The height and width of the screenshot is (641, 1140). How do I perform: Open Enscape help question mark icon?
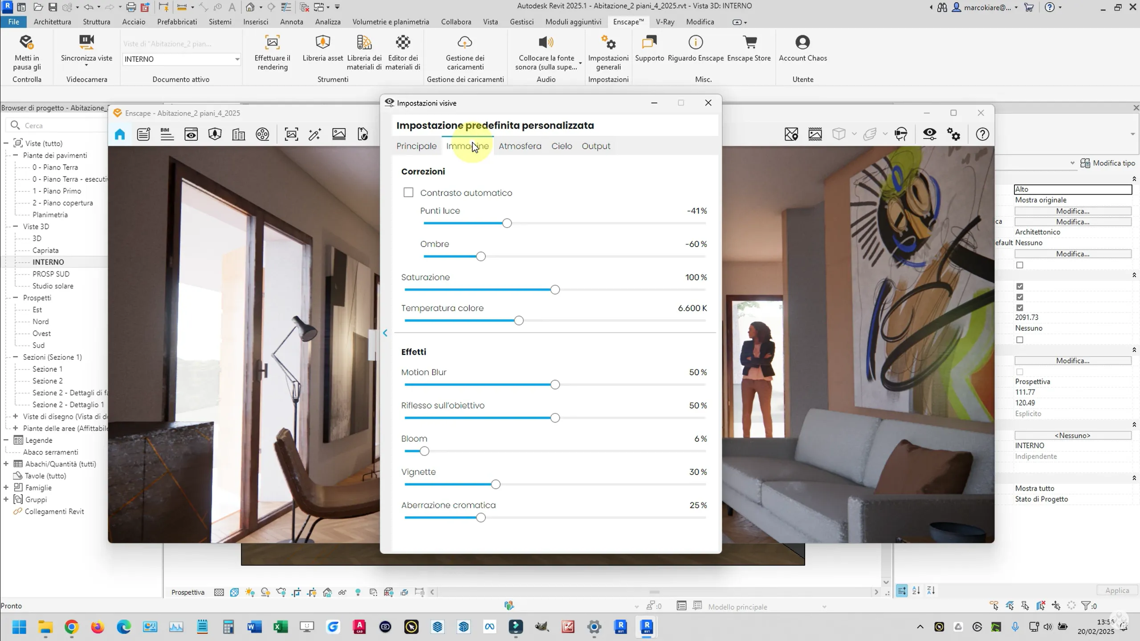982,134
